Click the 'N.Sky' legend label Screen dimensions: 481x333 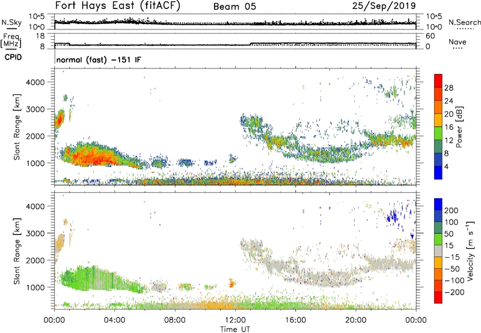[x=11, y=22]
